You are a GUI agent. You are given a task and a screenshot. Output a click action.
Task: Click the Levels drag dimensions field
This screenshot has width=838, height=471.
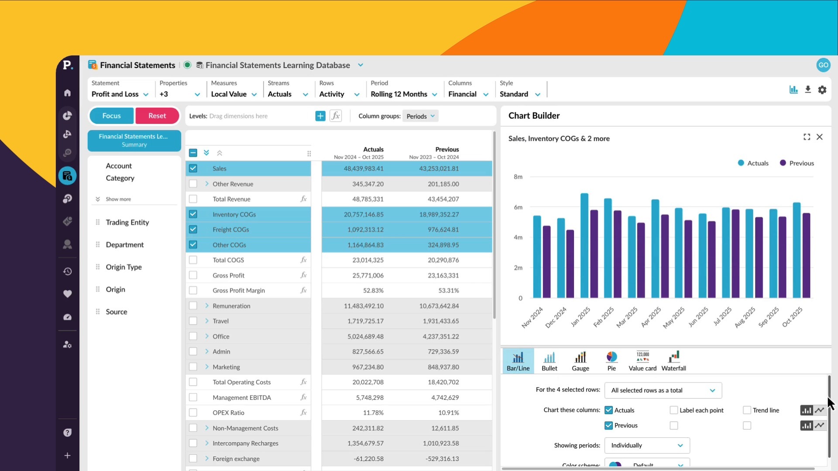click(x=260, y=116)
